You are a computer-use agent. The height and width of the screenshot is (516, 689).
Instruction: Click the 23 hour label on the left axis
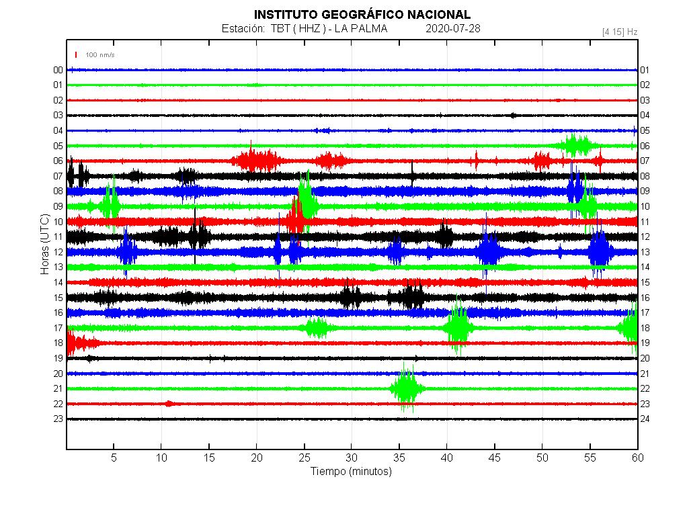point(58,419)
